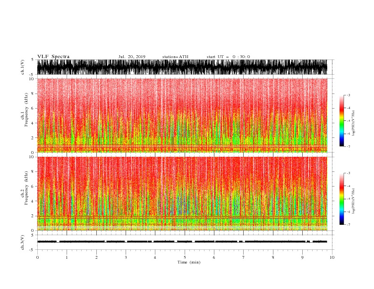
Task: Click the "station=ATH" label
Action: click(x=175, y=57)
